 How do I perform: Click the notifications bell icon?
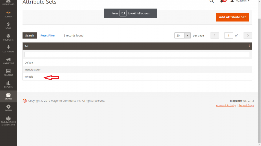(x=222, y=1)
